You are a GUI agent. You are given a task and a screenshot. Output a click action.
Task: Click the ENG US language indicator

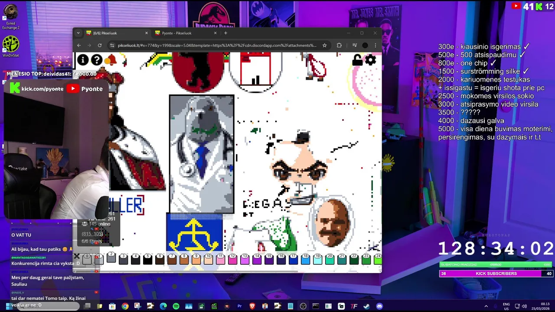tap(506, 306)
